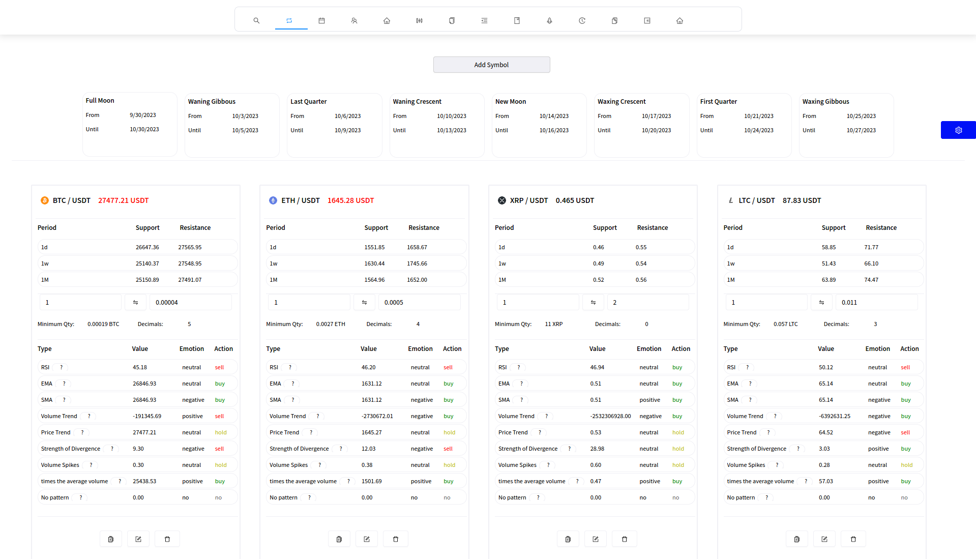Open the clock history icon
The height and width of the screenshot is (559, 976).
[582, 21]
